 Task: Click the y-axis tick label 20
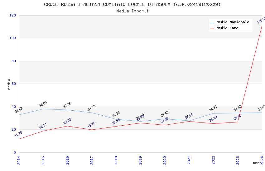pos(14,129)
